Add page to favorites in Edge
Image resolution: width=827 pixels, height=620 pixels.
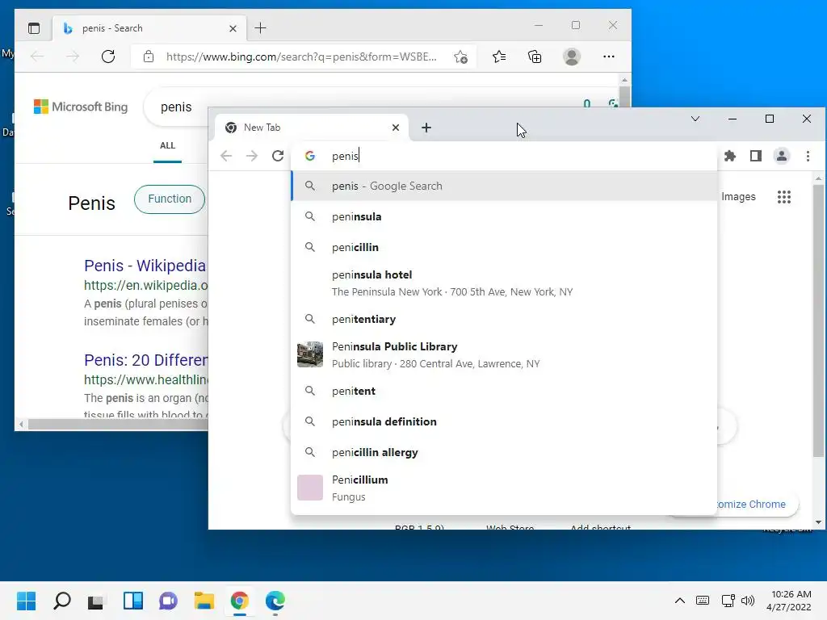pos(461,57)
